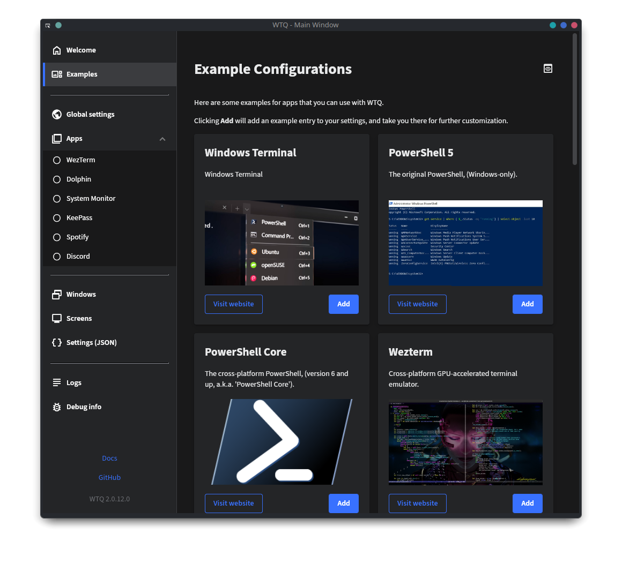Add the Windows Terminal example
Viewport: 622px width, 564px height.
point(344,304)
